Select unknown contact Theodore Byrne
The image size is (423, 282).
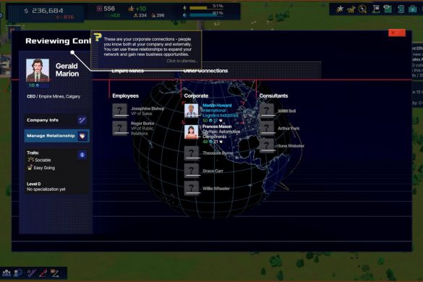pyautogui.click(x=192, y=153)
